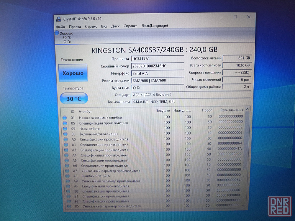
Task: Open the Язык(Language) menu
Action: (155, 26)
